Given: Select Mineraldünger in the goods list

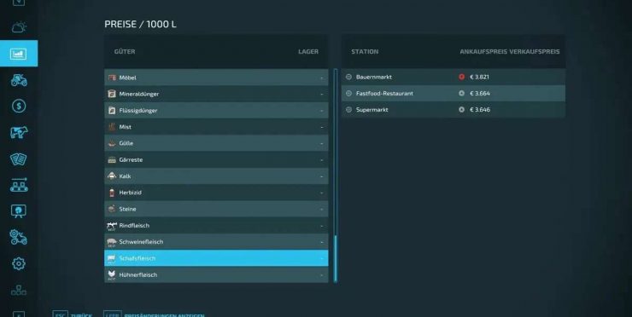Looking at the screenshot, I should click(x=216, y=94).
